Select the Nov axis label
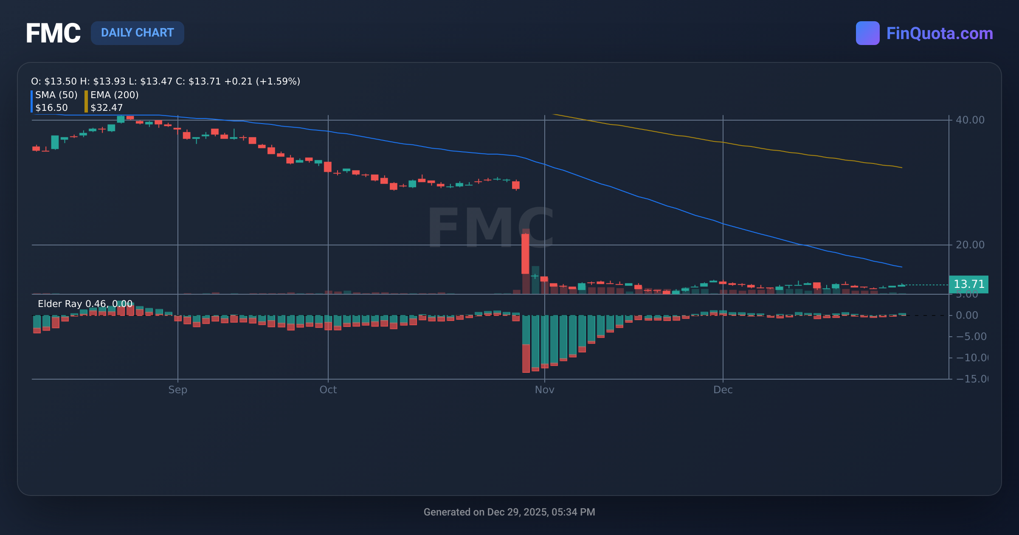This screenshot has height=535, width=1019. point(545,389)
